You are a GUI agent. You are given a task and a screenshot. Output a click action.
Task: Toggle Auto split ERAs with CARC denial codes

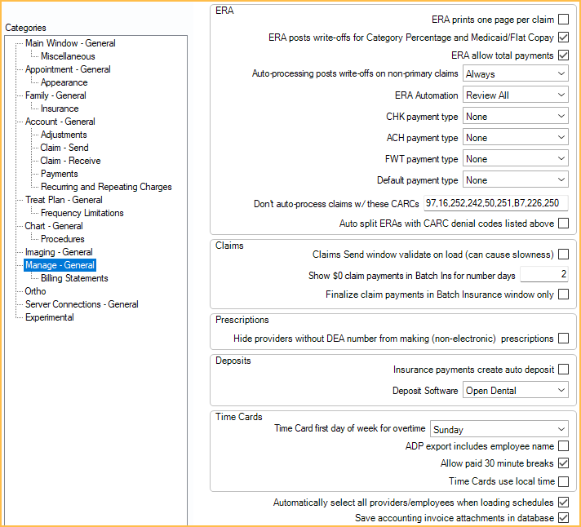coord(563,224)
